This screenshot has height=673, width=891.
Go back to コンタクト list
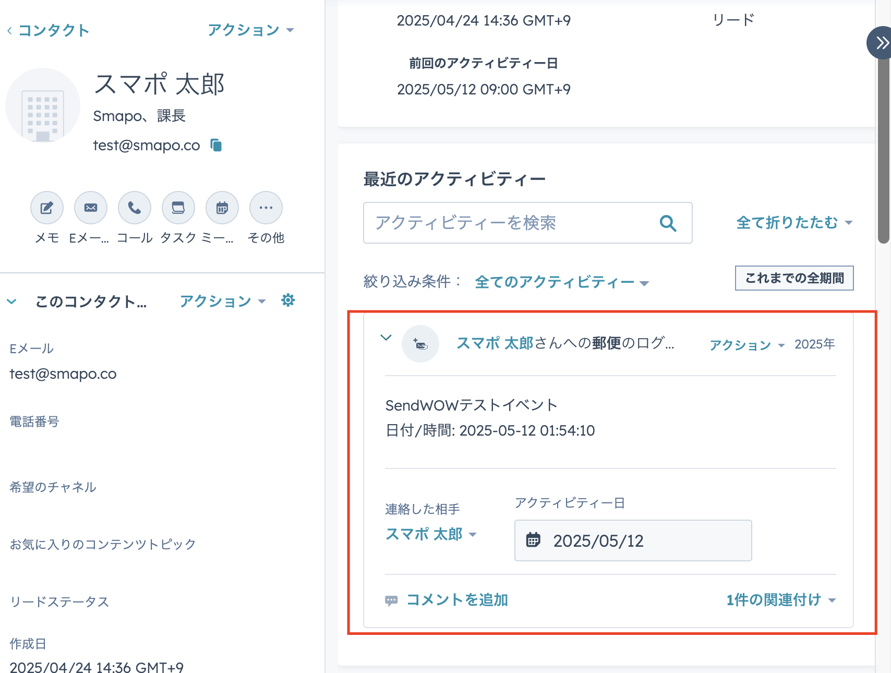click(x=48, y=30)
